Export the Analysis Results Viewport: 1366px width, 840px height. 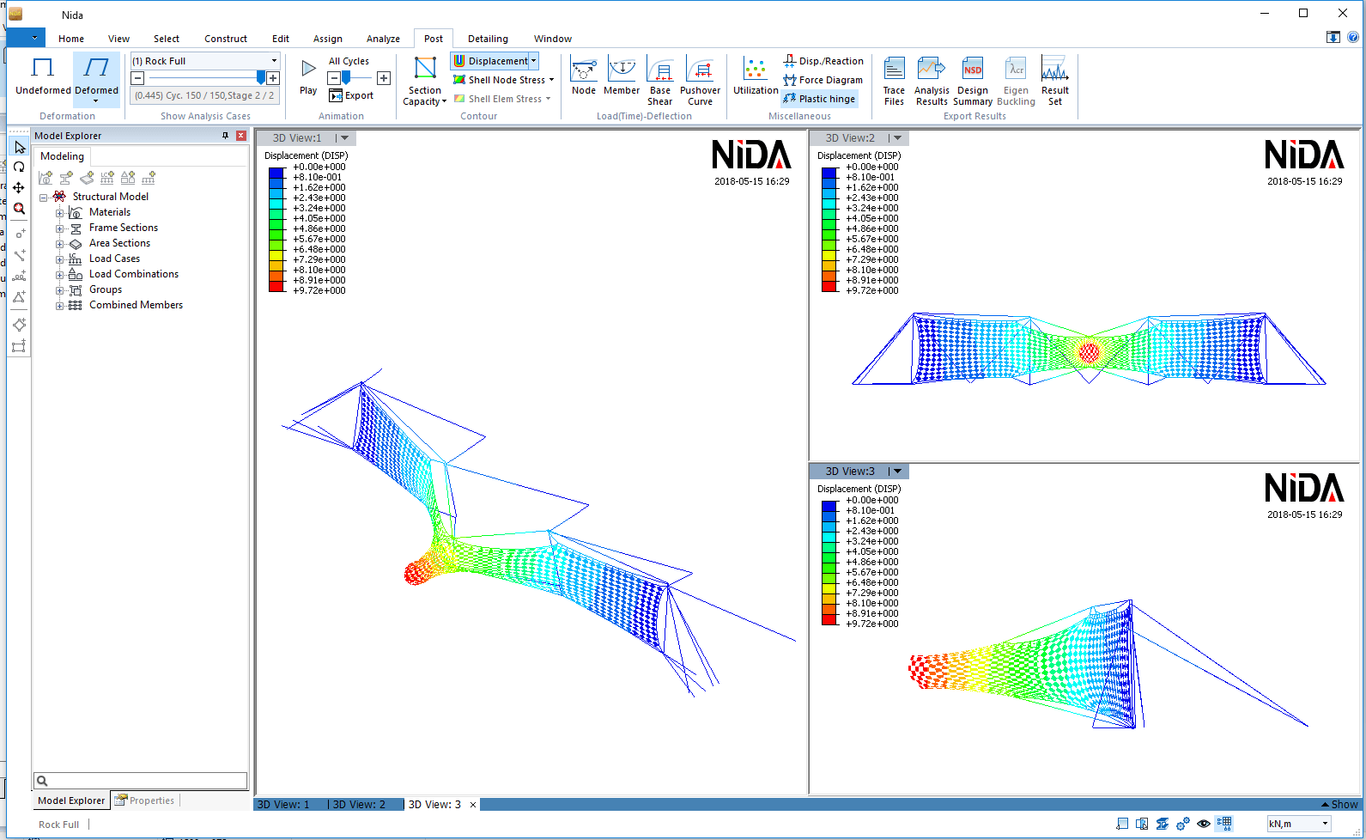click(x=932, y=82)
